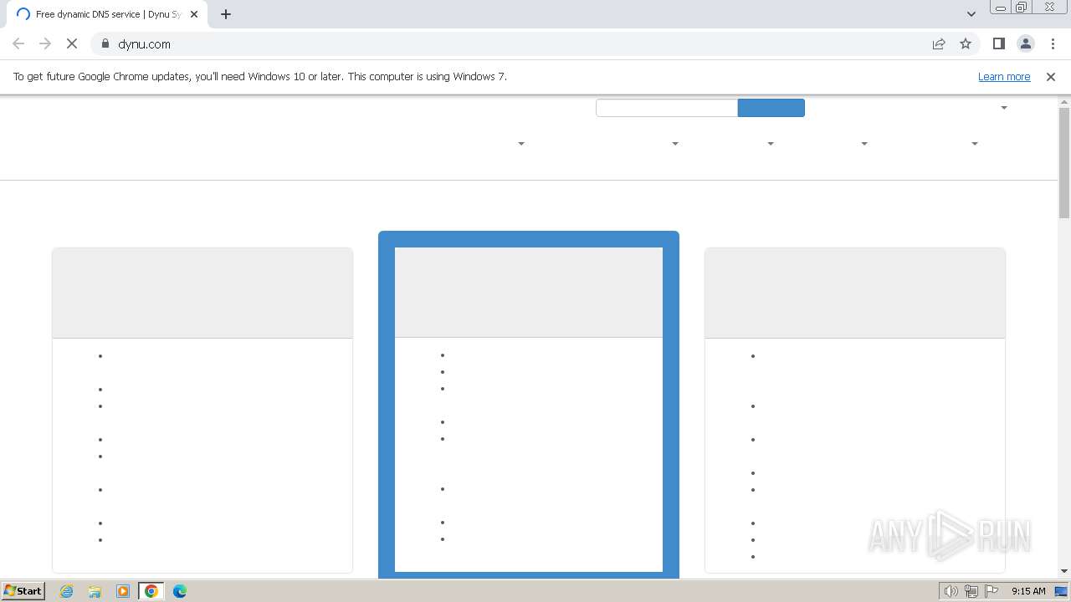Expand the top-right header dropdown arrow
The height and width of the screenshot is (602, 1071).
click(1004, 108)
